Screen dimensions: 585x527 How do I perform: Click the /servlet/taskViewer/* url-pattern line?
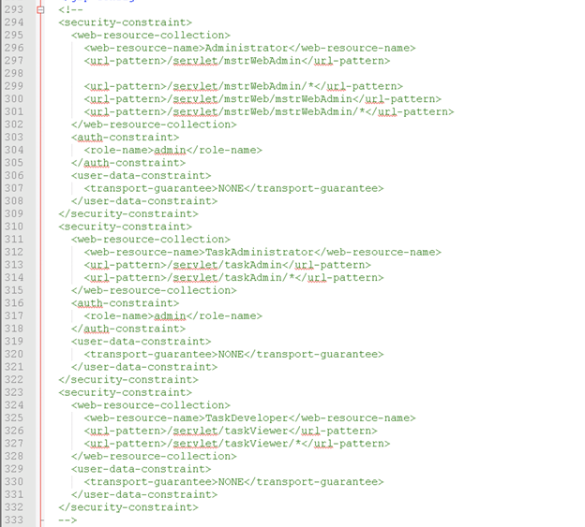[237, 444]
